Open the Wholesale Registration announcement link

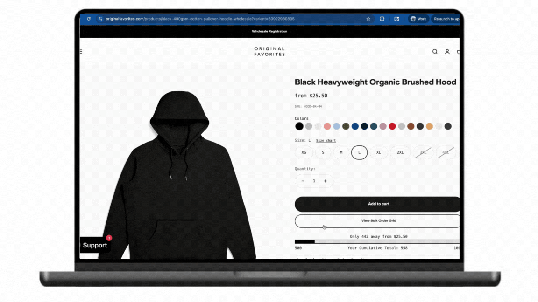tap(269, 31)
